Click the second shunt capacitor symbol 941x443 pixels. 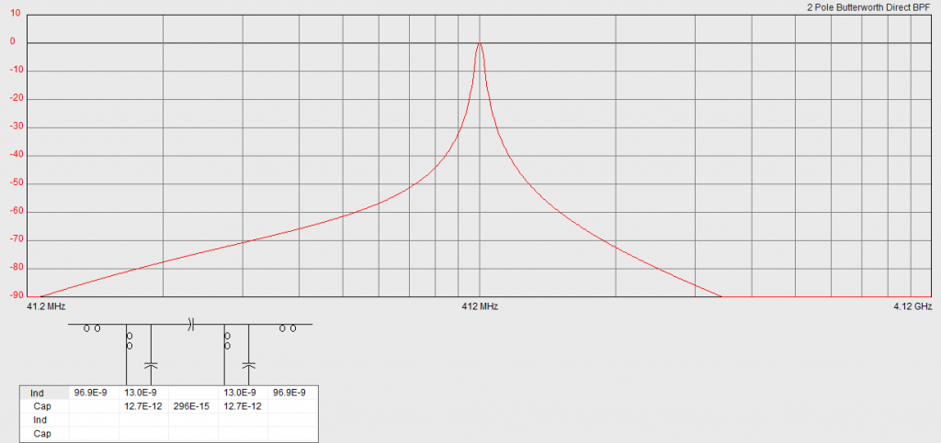[249, 364]
